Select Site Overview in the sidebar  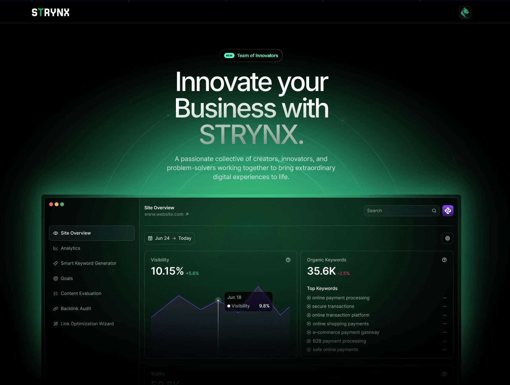(x=92, y=233)
